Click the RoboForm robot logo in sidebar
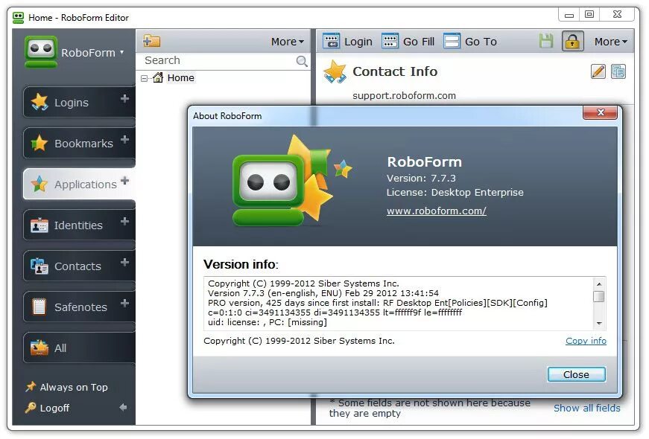The image size is (649, 439). click(40, 52)
